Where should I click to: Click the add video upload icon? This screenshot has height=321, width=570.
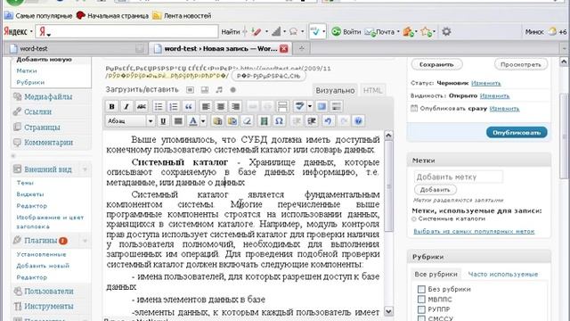(x=205, y=89)
